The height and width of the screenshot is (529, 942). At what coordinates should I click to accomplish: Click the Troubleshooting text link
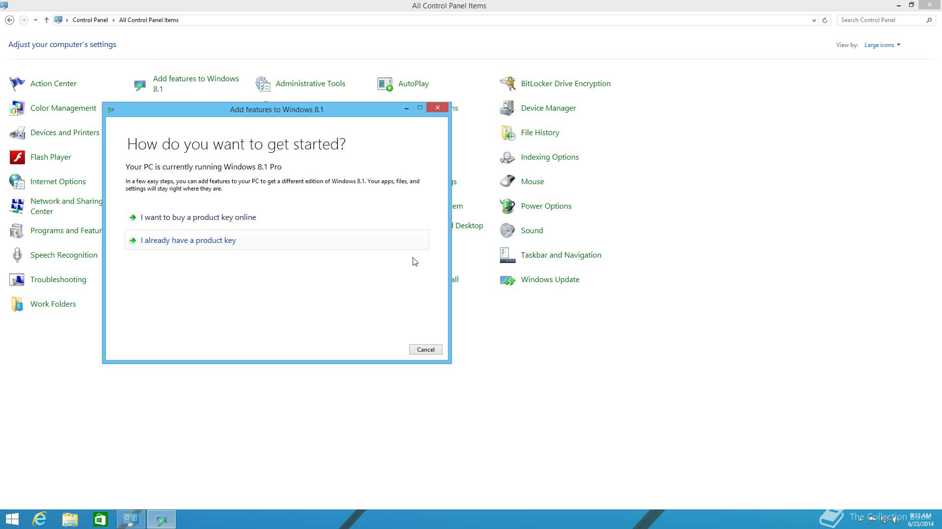[x=58, y=280]
